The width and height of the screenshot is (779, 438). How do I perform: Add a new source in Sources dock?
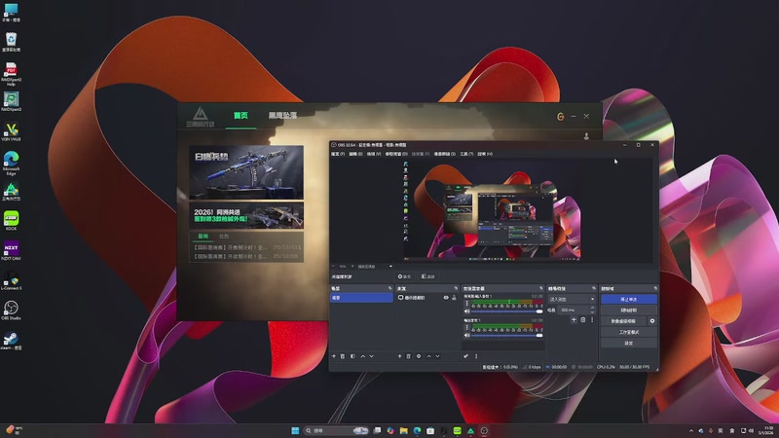pyautogui.click(x=399, y=356)
